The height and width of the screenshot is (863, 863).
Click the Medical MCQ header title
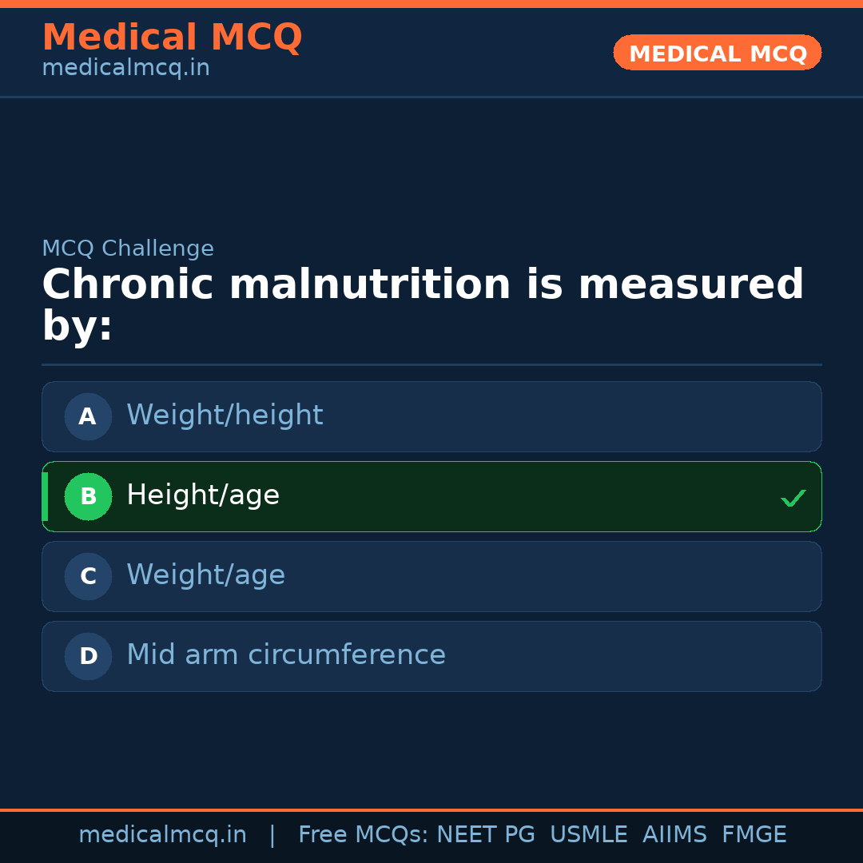pos(172,38)
